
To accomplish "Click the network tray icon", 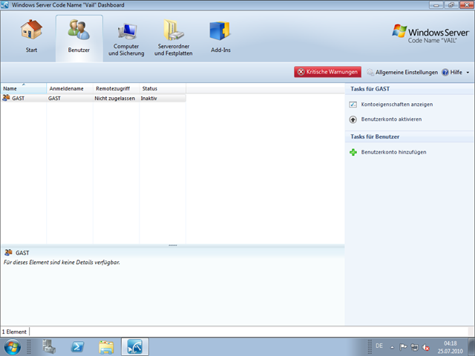I will coord(414,347).
